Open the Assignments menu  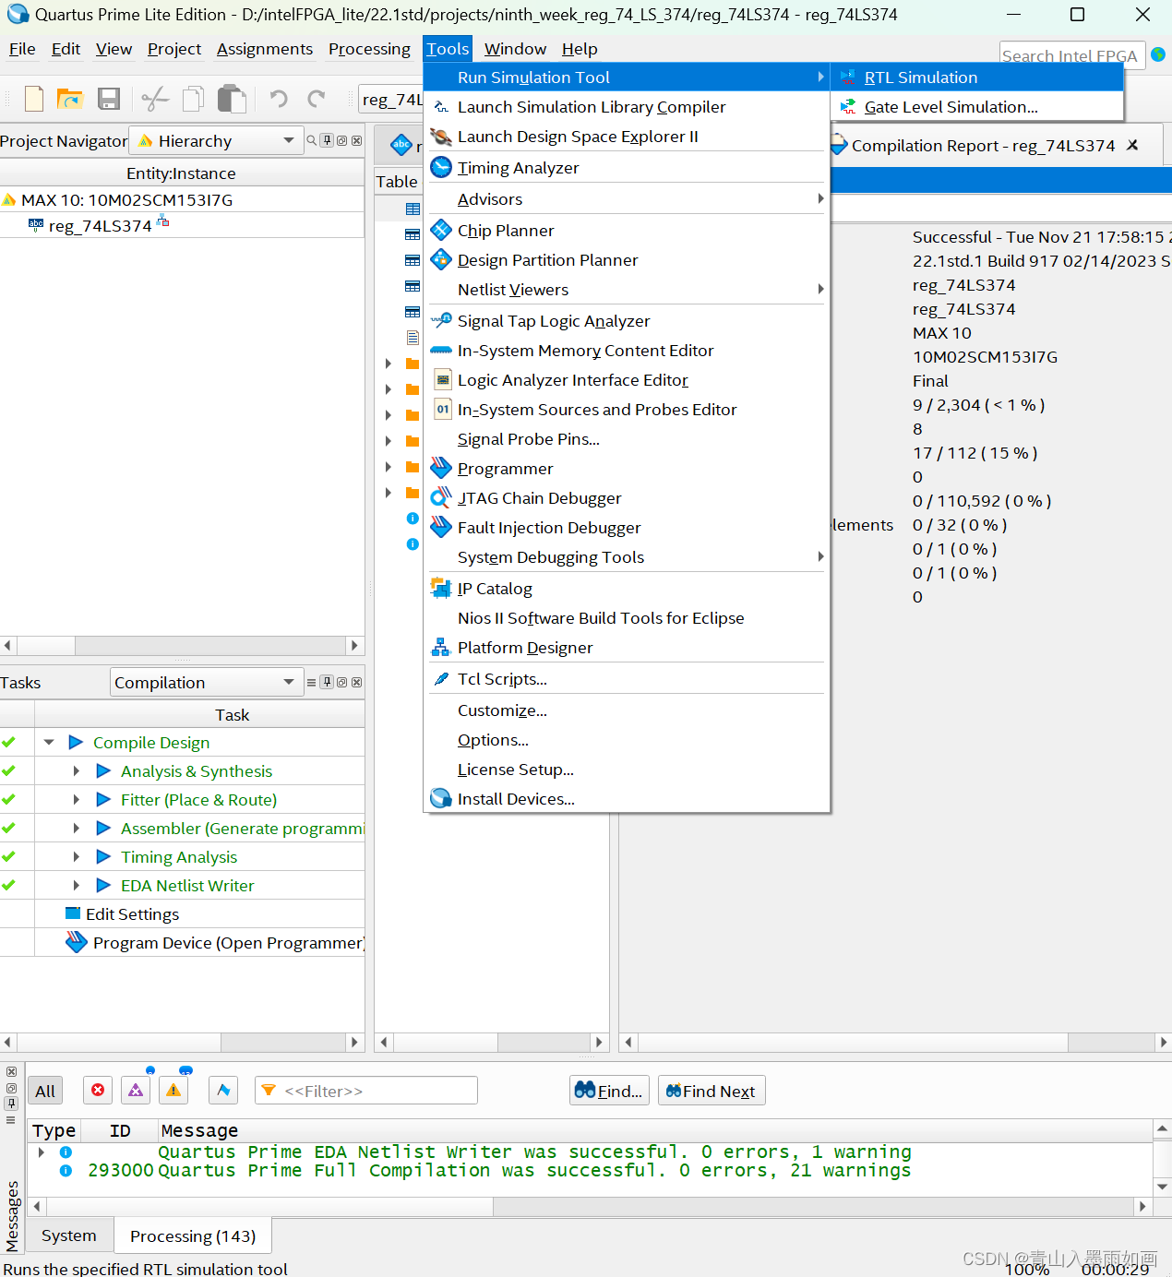265,49
